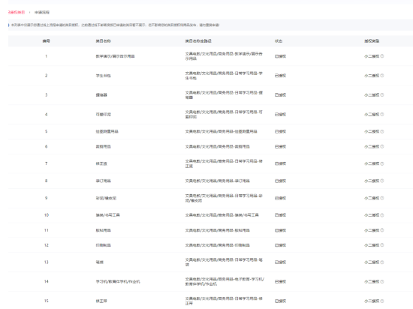Select the red 已授权类目 tab

click(x=16, y=12)
